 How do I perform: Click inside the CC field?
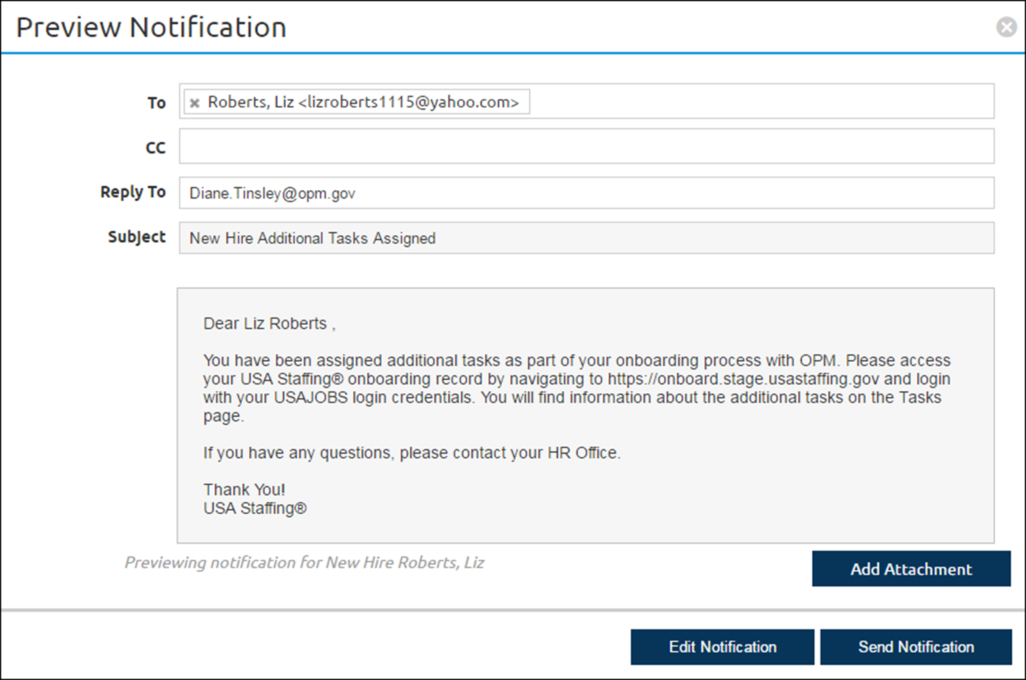tap(586, 146)
